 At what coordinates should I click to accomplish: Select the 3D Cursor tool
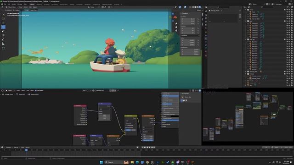(3, 18)
